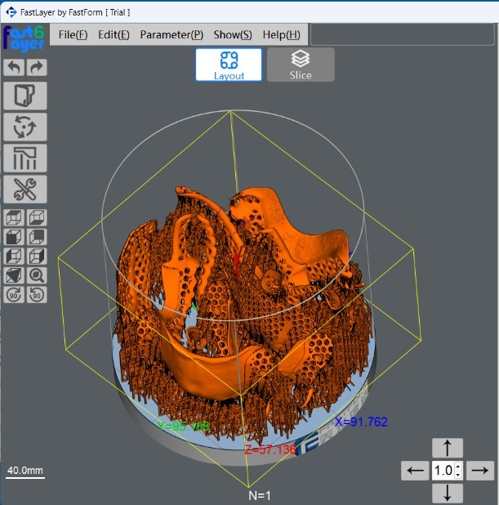The height and width of the screenshot is (505, 499).
Task: Open the Help menu
Action: (x=281, y=34)
